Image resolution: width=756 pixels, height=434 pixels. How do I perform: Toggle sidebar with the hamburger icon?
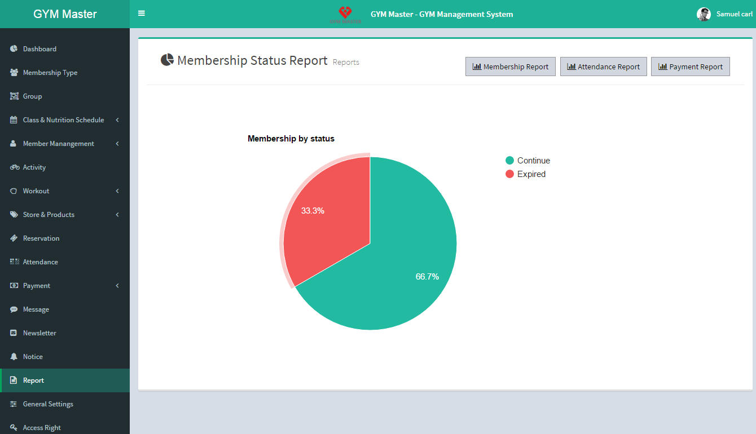coord(142,13)
